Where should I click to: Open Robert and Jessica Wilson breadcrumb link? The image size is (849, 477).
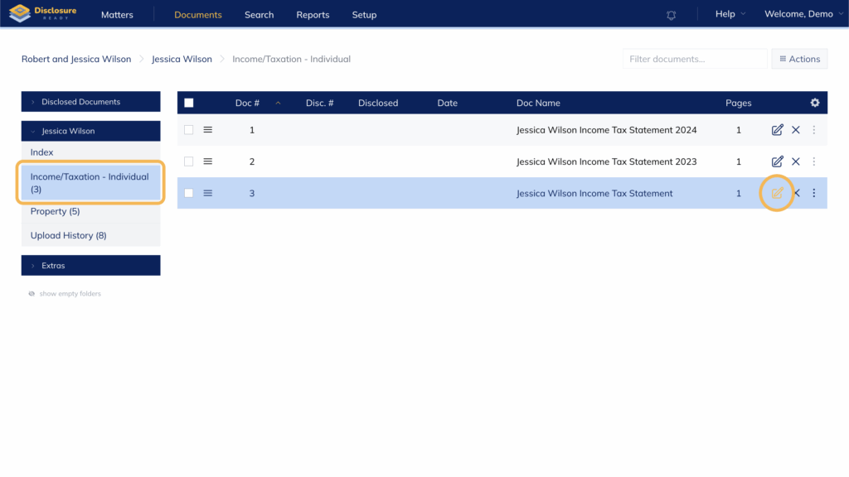[x=76, y=59]
